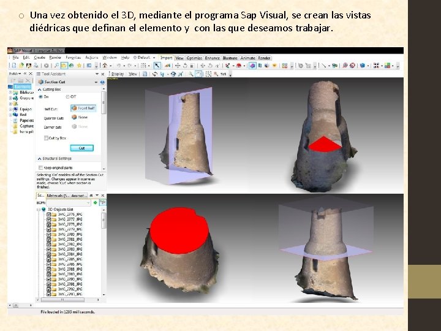Open the Section Cut tool dropdown arrow

[96, 82]
